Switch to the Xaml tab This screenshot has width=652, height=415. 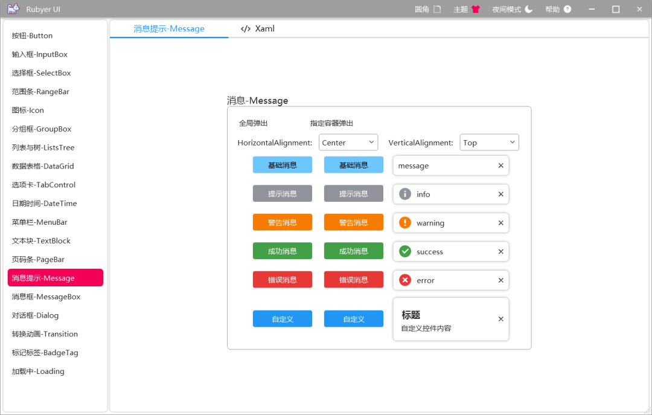point(258,28)
